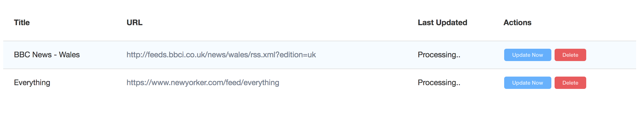This screenshot has height=113, width=642.
Task: Open the feeds.bbci.co.uk Wales RSS link
Action: pos(221,55)
